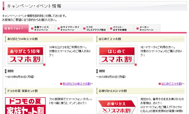Open the ドコモ プレミアクラブ限定 tab
The height and width of the screenshot is (114, 189).
point(95,29)
